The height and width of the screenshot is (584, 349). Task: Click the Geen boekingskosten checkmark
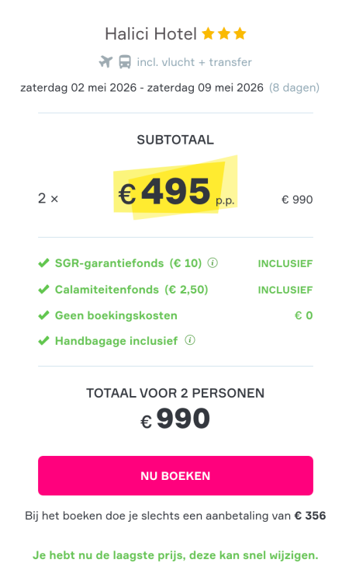[43, 315]
